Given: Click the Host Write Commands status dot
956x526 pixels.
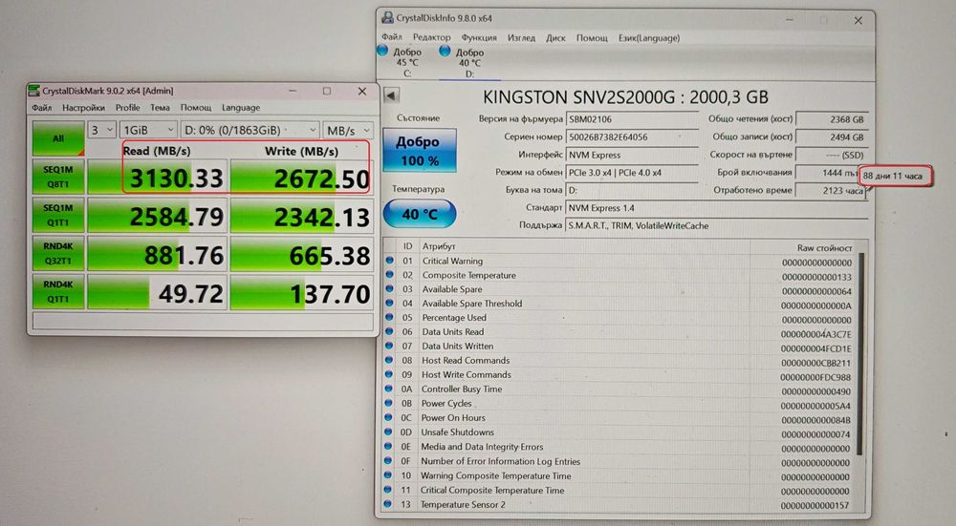Looking at the screenshot, I should pos(389,374).
